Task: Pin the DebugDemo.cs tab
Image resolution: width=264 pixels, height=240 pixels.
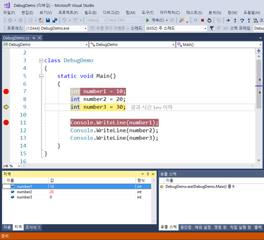Action: [33, 38]
